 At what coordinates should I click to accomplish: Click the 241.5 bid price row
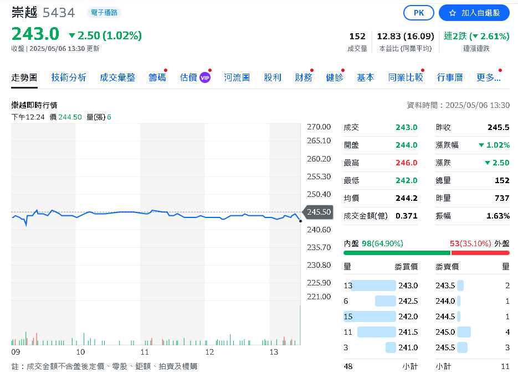[x=381, y=332]
